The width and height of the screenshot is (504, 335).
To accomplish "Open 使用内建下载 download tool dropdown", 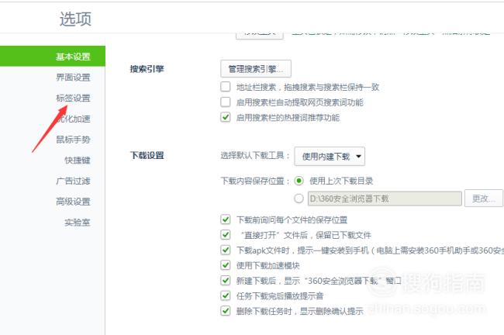I will tap(330, 156).
